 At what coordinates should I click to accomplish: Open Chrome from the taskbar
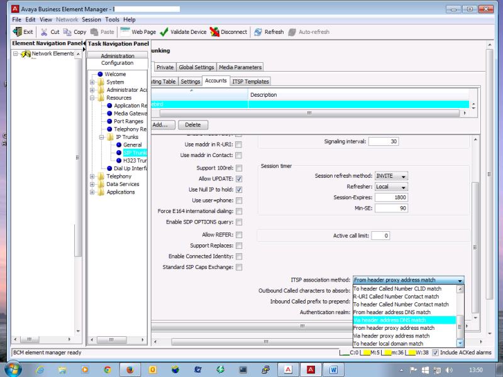coord(108,369)
